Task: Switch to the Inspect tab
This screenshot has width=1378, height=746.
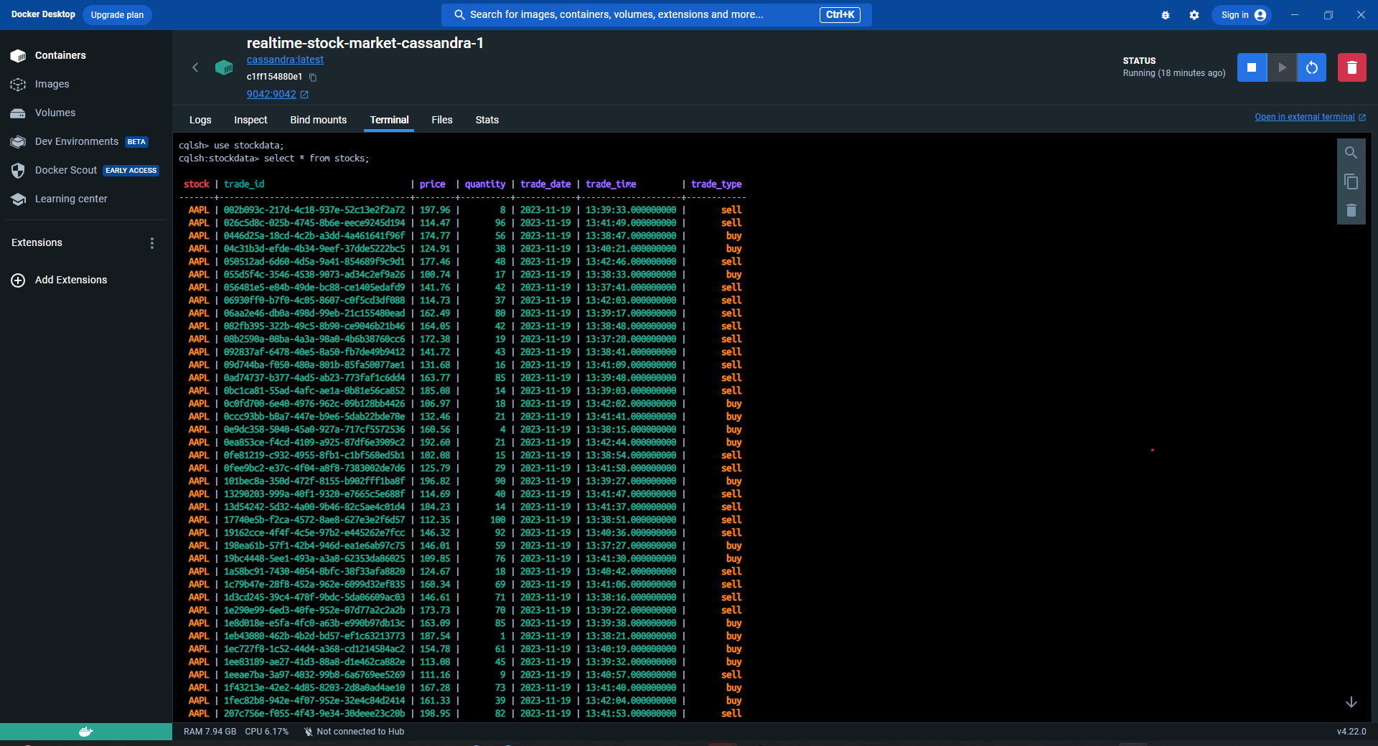Action: click(x=250, y=120)
